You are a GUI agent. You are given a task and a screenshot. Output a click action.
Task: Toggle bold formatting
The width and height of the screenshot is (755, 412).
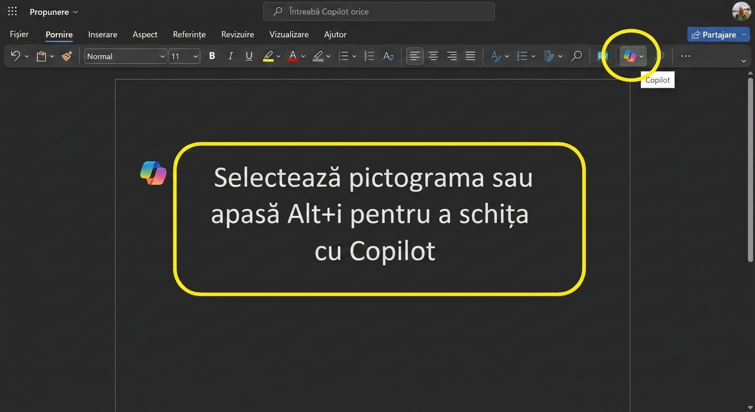tap(212, 56)
